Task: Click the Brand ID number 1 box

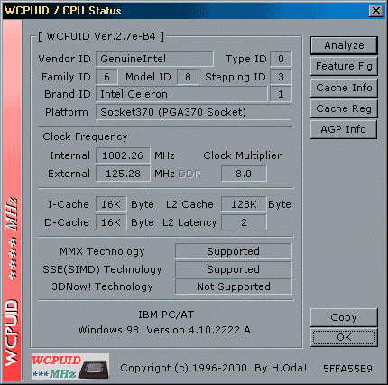Action: pyautogui.click(x=281, y=94)
